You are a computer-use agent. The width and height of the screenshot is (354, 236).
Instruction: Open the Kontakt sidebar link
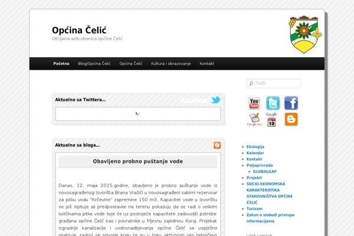coord(254,159)
